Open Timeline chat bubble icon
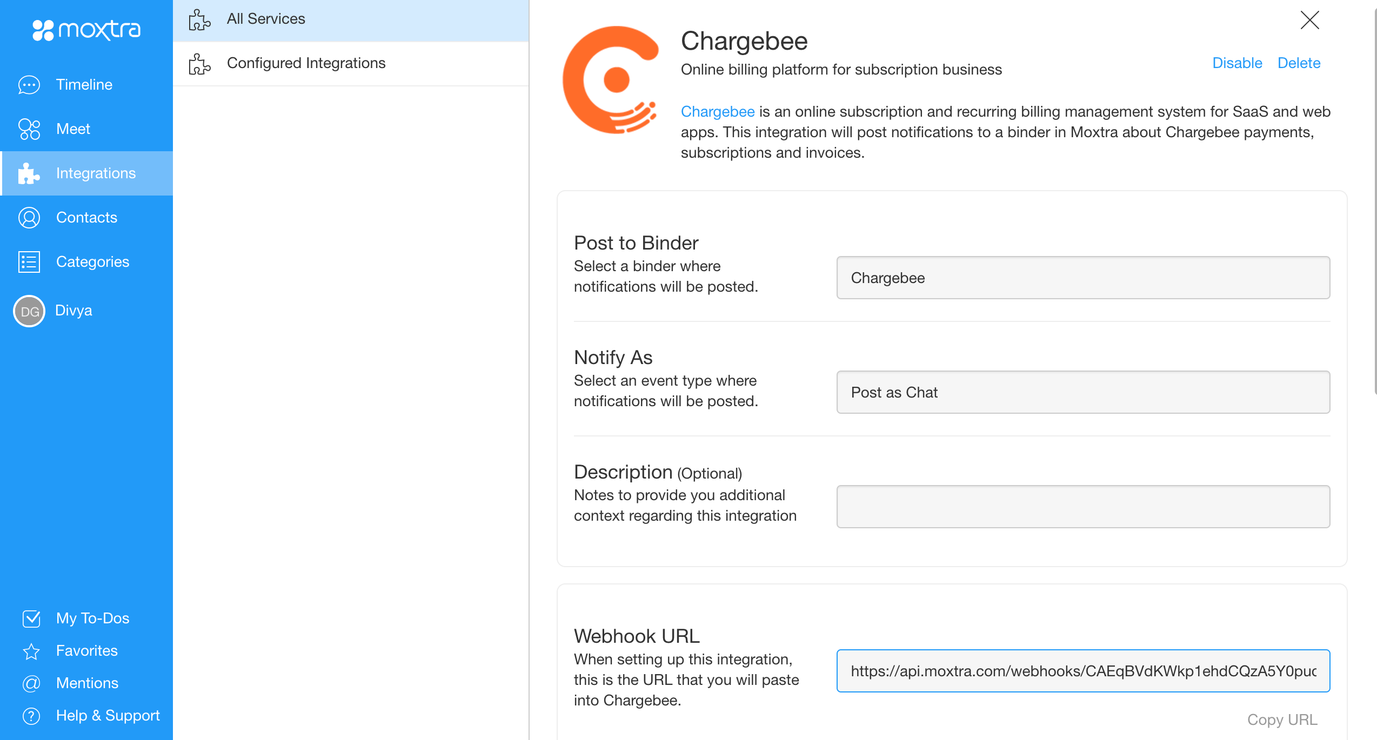Image resolution: width=1377 pixels, height=740 pixels. point(29,85)
